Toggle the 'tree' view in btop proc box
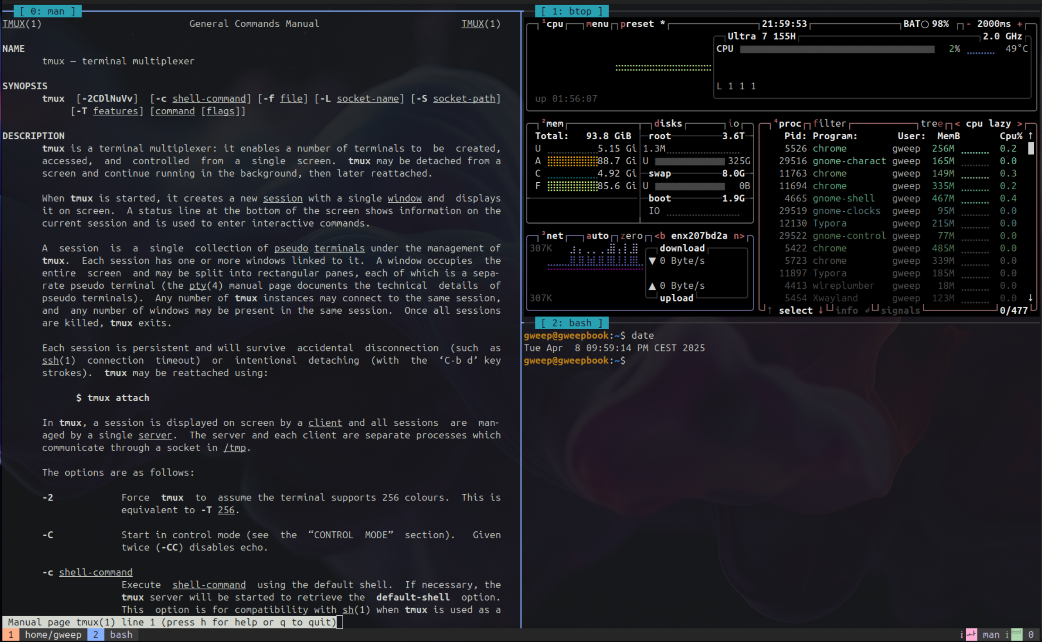The image size is (1042, 642). coord(931,123)
